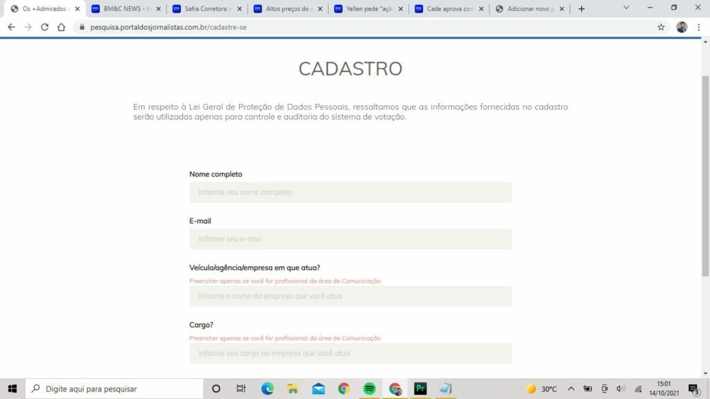Switch to the BM&C NEWS tab
This screenshot has width=710, height=399.
coord(122,9)
